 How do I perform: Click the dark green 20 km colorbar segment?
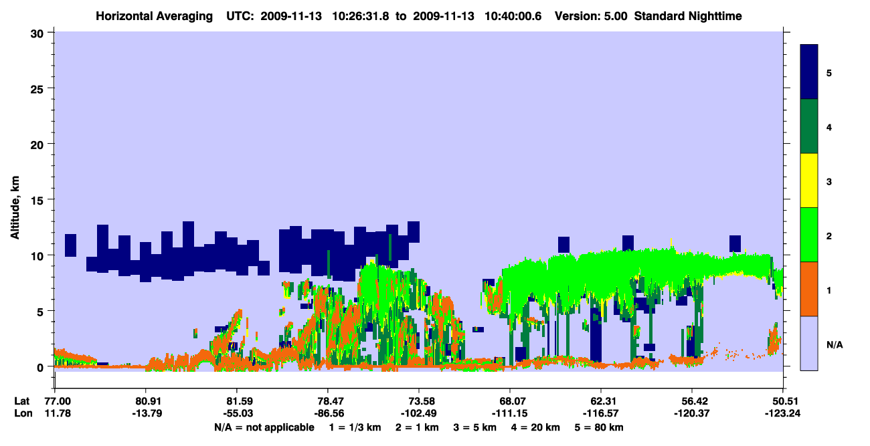pos(809,126)
